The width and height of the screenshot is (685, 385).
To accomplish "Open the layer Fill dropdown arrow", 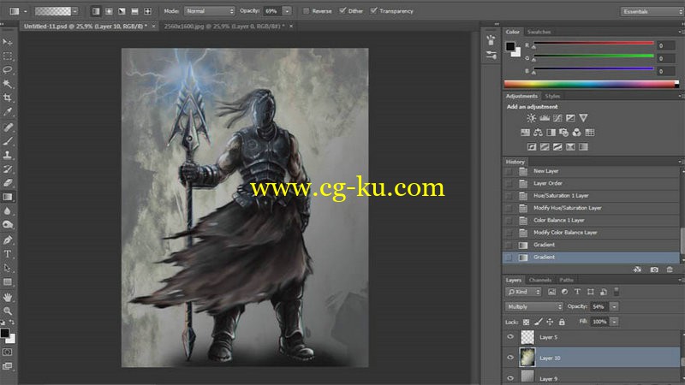I will click(x=614, y=322).
